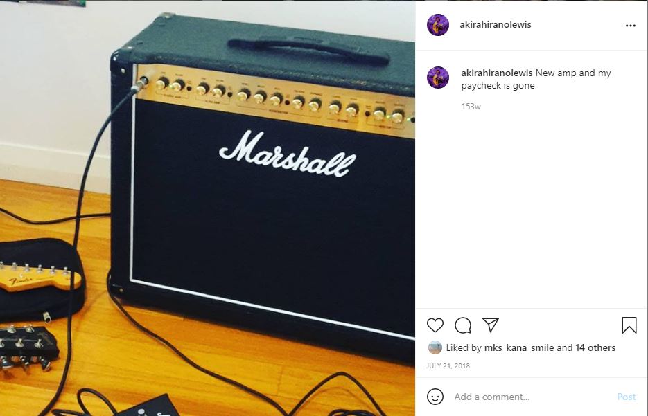Open akirahiranolewis username in header
Viewport: 648px width, 416px height.
pos(495,24)
